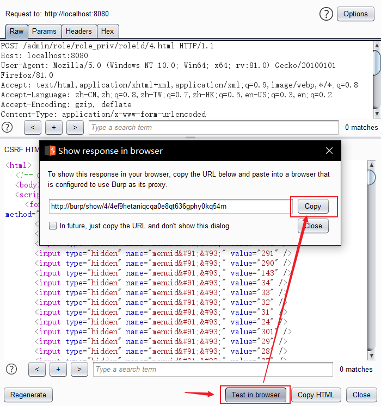Switch to the Raw tab
The image size is (381, 406).
pyautogui.click(x=16, y=32)
